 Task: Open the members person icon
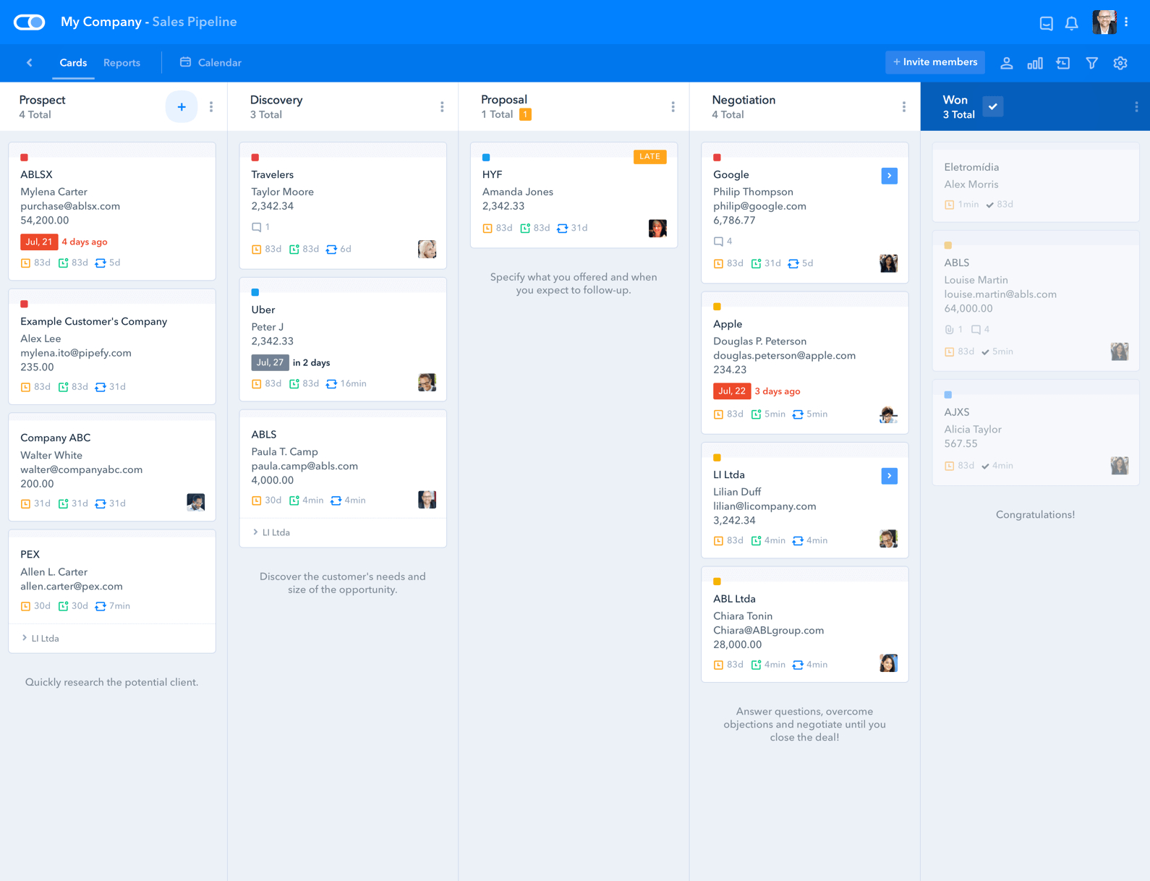pyautogui.click(x=1006, y=63)
